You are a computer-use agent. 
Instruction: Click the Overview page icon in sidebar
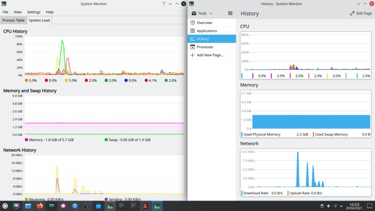(193, 23)
